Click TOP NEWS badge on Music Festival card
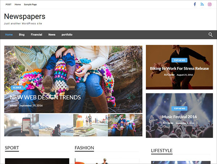Screen dimensions: 217x164 point(179,108)
